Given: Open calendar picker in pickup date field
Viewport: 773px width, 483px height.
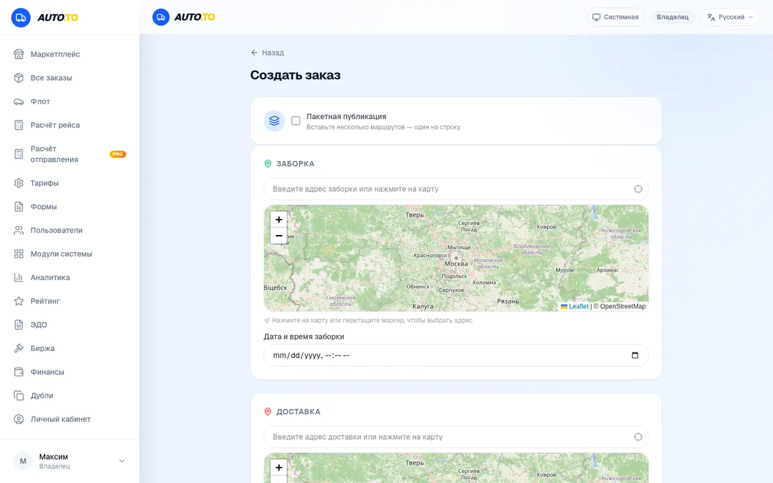Looking at the screenshot, I should click(x=635, y=355).
